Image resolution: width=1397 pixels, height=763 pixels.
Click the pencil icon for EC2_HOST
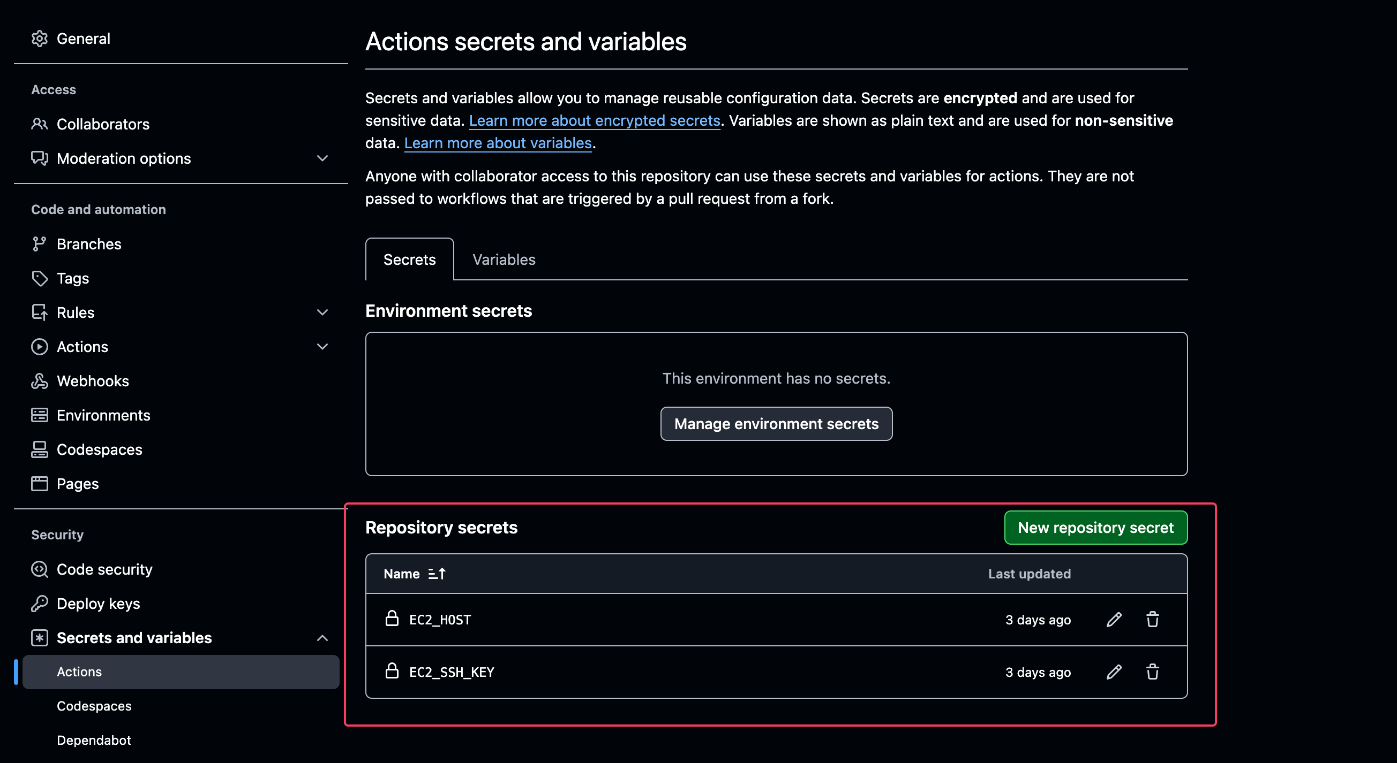point(1114,620)
